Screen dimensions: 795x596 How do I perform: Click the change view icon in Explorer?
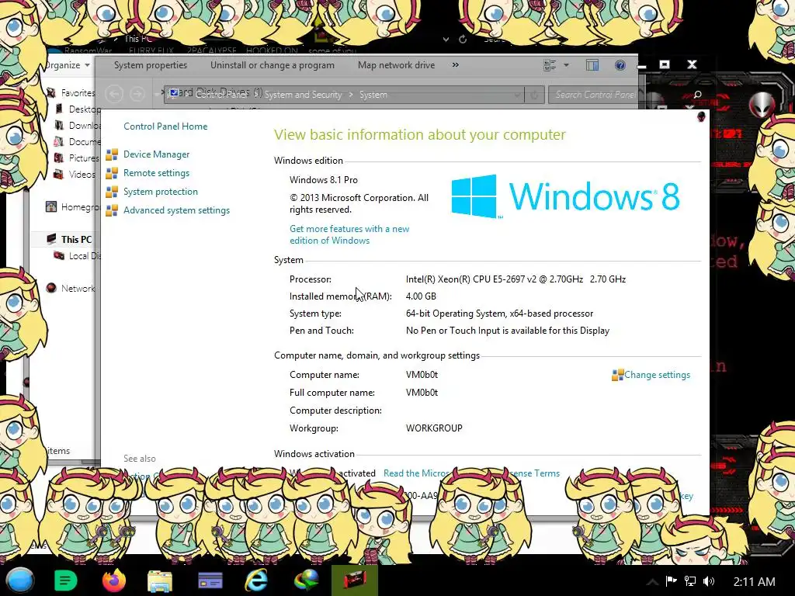tap(550, 65)
